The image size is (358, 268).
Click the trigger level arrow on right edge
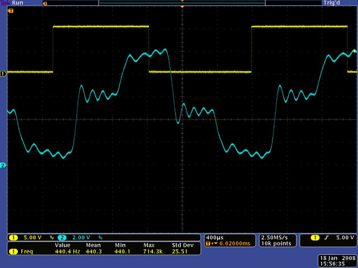(x=355, y=51)
